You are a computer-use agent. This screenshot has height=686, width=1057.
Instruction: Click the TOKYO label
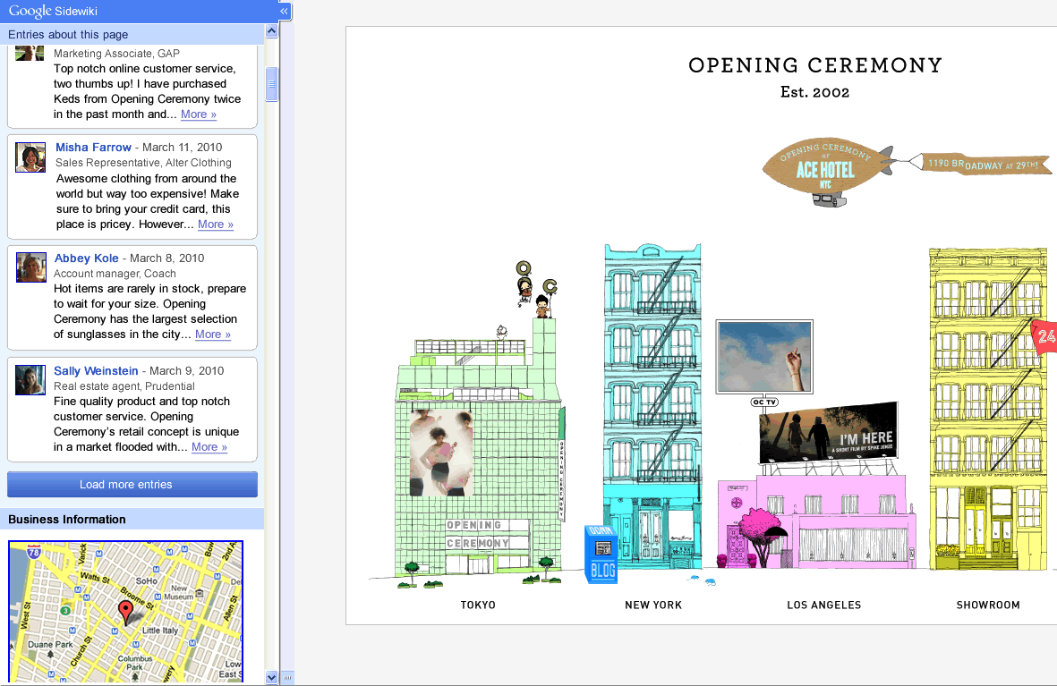point(478,606)
